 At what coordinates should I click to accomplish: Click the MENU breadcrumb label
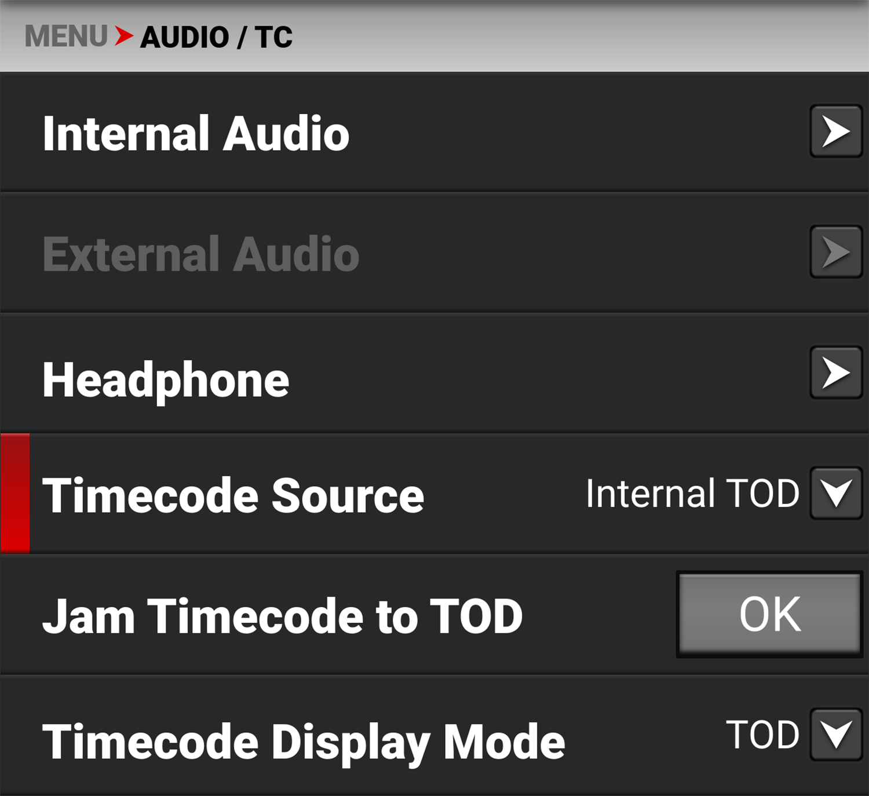[x=65, y=37]
